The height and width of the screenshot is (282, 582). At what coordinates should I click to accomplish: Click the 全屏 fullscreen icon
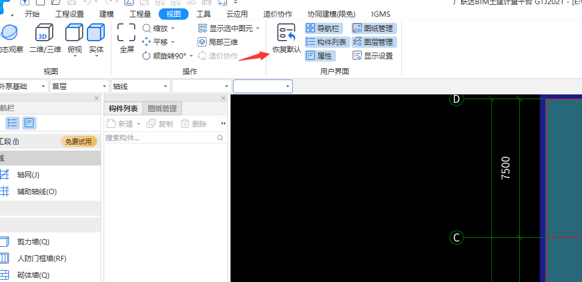tap(126, 32)
